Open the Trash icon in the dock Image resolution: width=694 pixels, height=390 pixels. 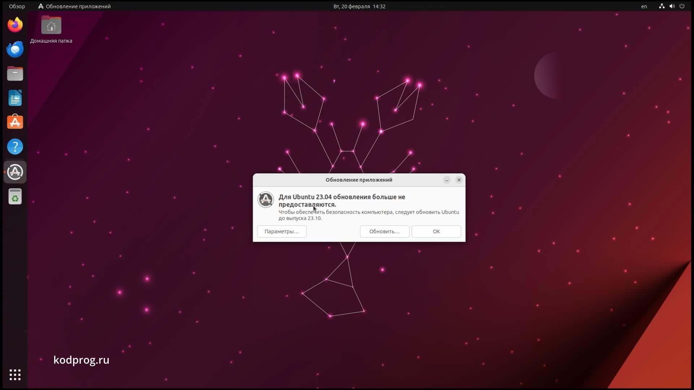15,196
